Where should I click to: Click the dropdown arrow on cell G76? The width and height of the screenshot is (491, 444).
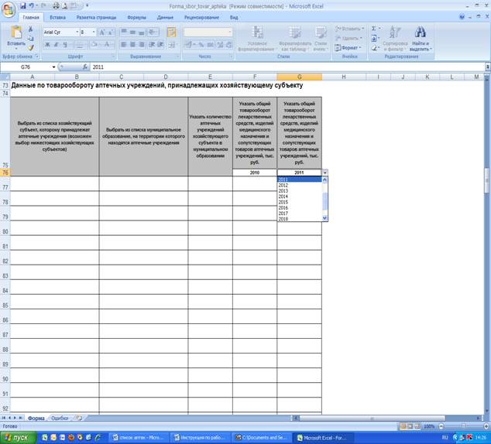click(325, 172)
